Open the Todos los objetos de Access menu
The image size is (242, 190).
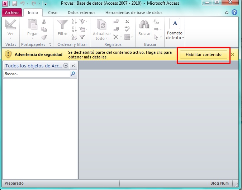point(66,66)
